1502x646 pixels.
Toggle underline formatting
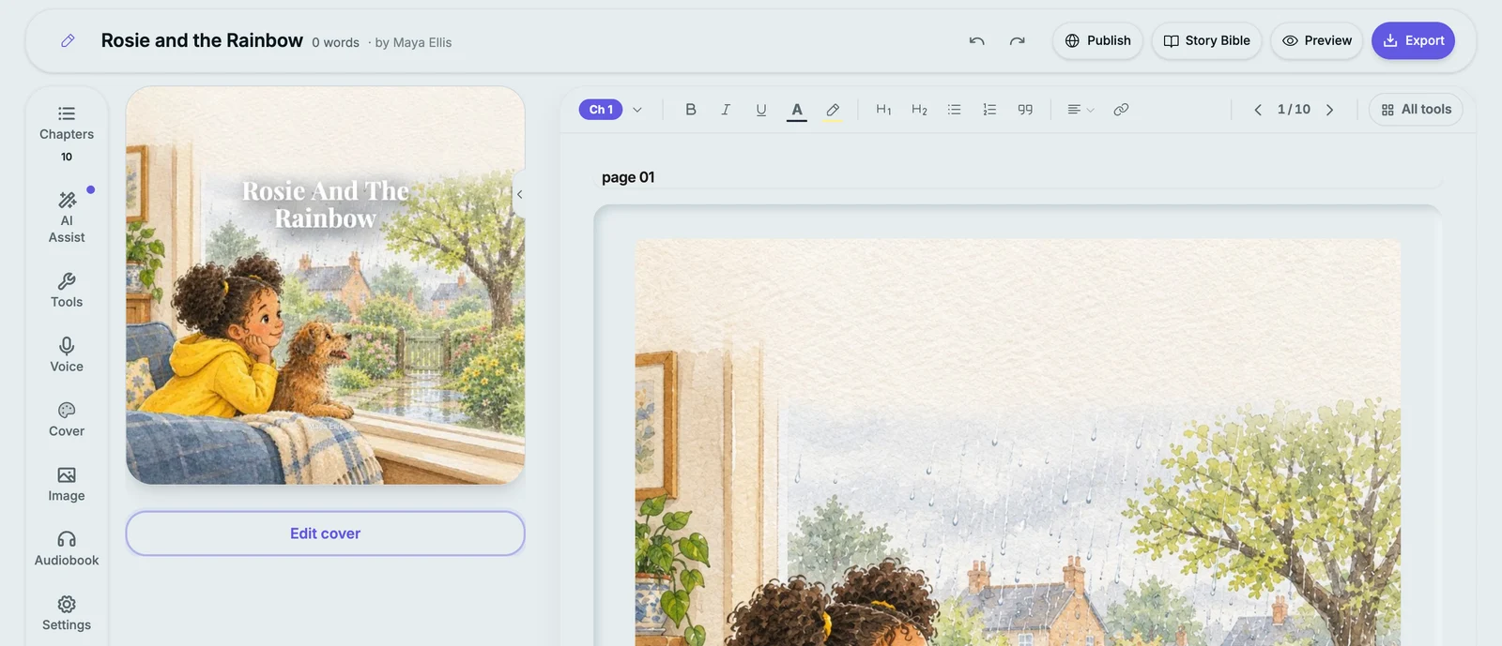click(x=761, y=110)
